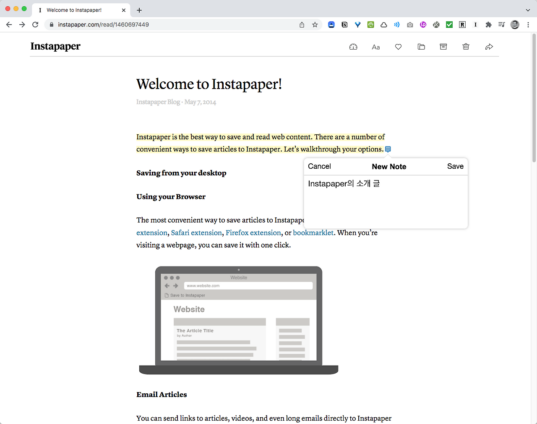Screen dimensions: 537x424
Task: Click the 'Saving from your desktop' heading
Action: 181,173
